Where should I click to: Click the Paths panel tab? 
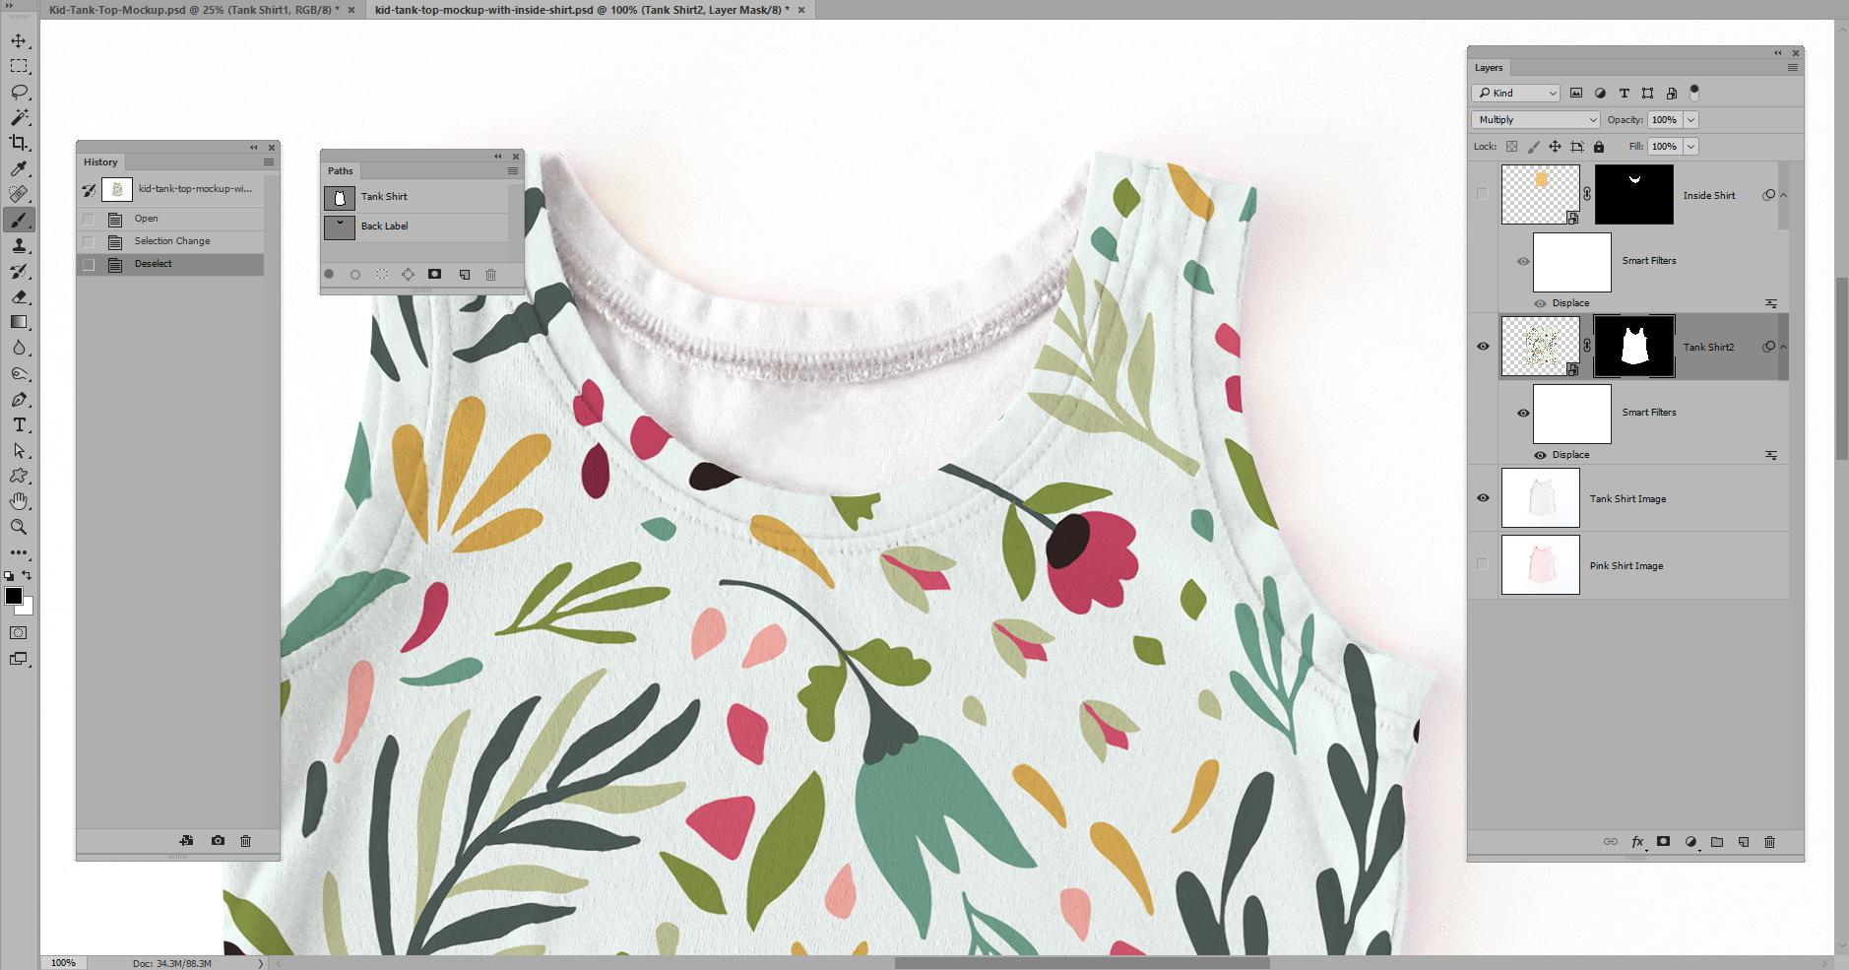(x=340, y=170)
